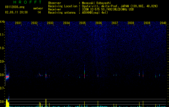169x107 pixels.
Task: Click the kHz axis unit label
Action: pos(2,22)
